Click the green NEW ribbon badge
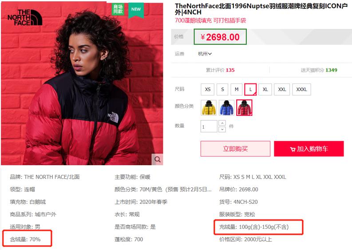Viewport: 352px width, 250px height. 136,10
